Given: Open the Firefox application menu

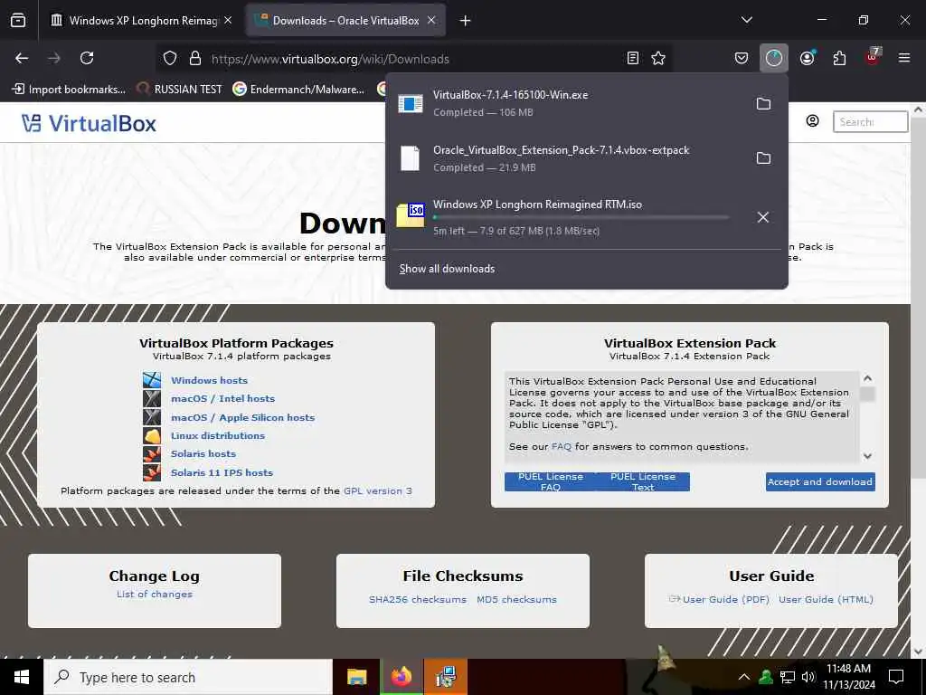Looking at the screenshot, I should tap(903, 58).
